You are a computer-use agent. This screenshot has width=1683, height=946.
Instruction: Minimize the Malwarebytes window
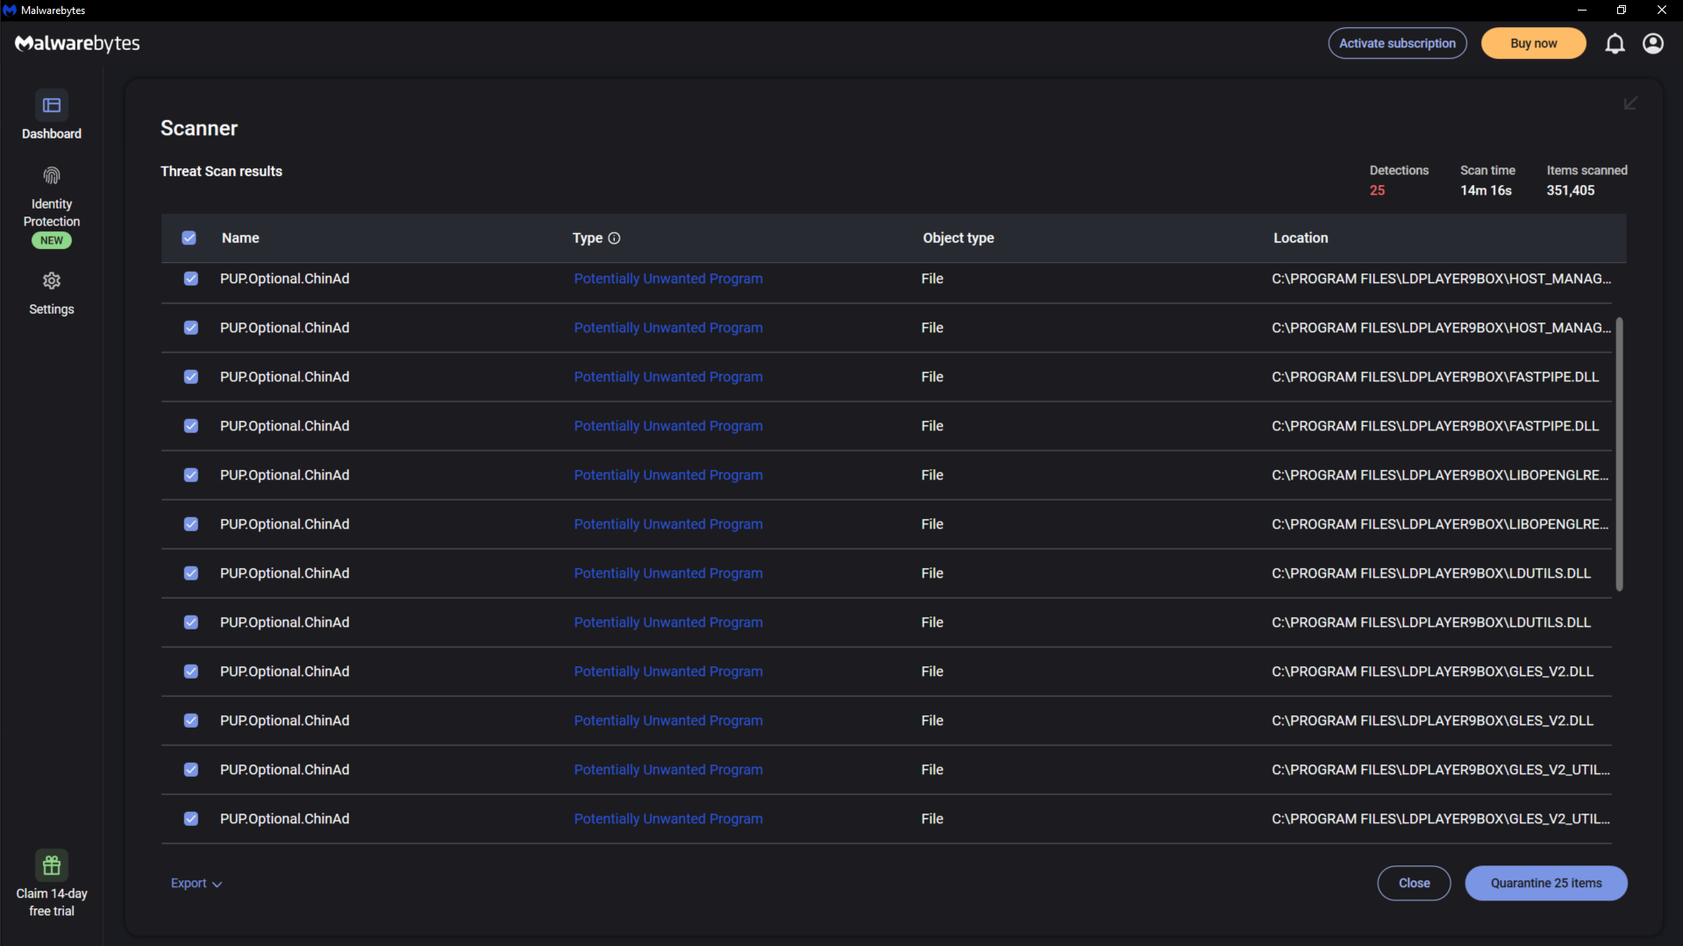pyautogui.click(x=1581, y=11)
